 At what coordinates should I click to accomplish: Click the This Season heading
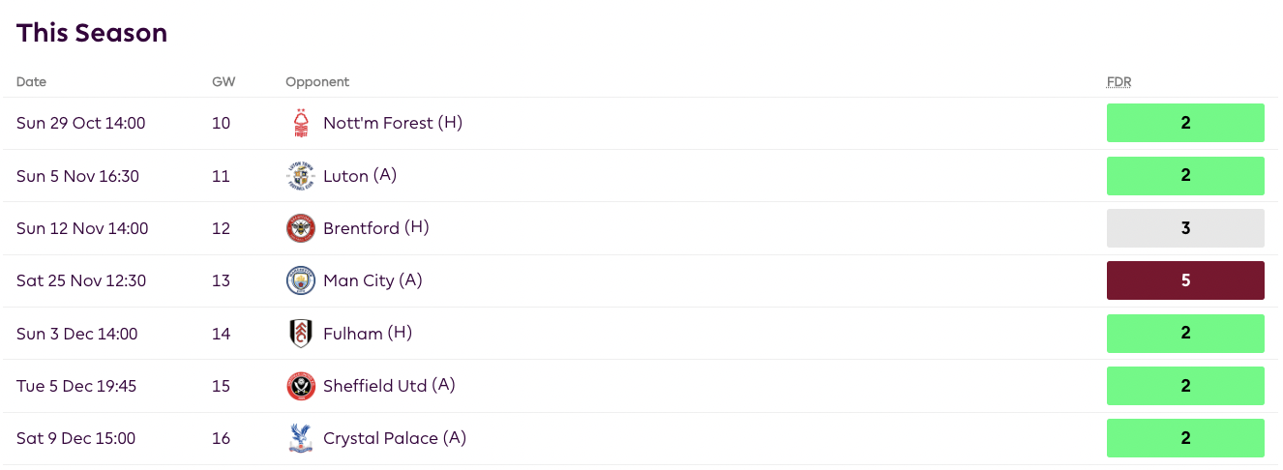tap(92, 33)
